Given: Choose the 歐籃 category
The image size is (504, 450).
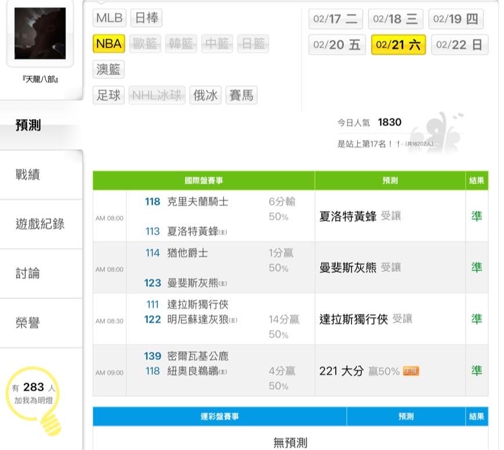Looking at the screenshot, I should click(145, 44).
